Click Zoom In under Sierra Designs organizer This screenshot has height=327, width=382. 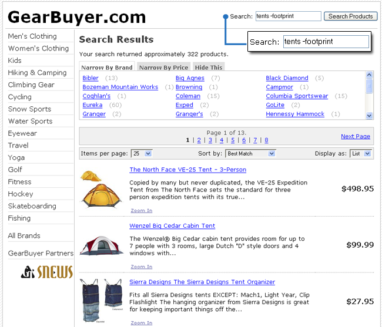point(142,323)
